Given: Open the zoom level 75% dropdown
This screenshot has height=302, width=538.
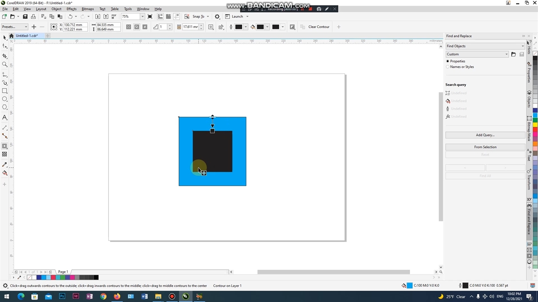Looking at the screenshot, I should point(142,17).
